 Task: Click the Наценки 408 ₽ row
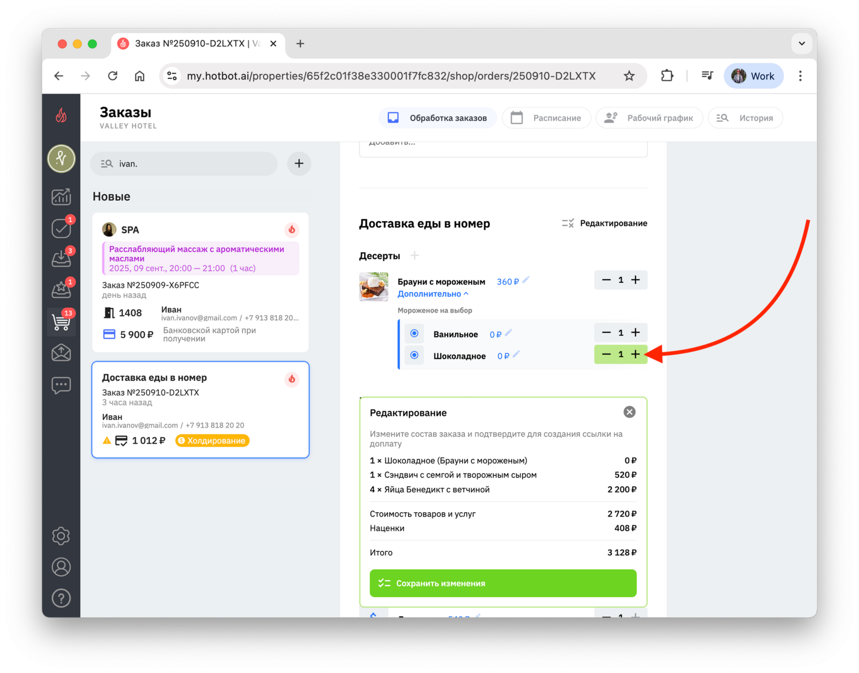tap(503, 528)
